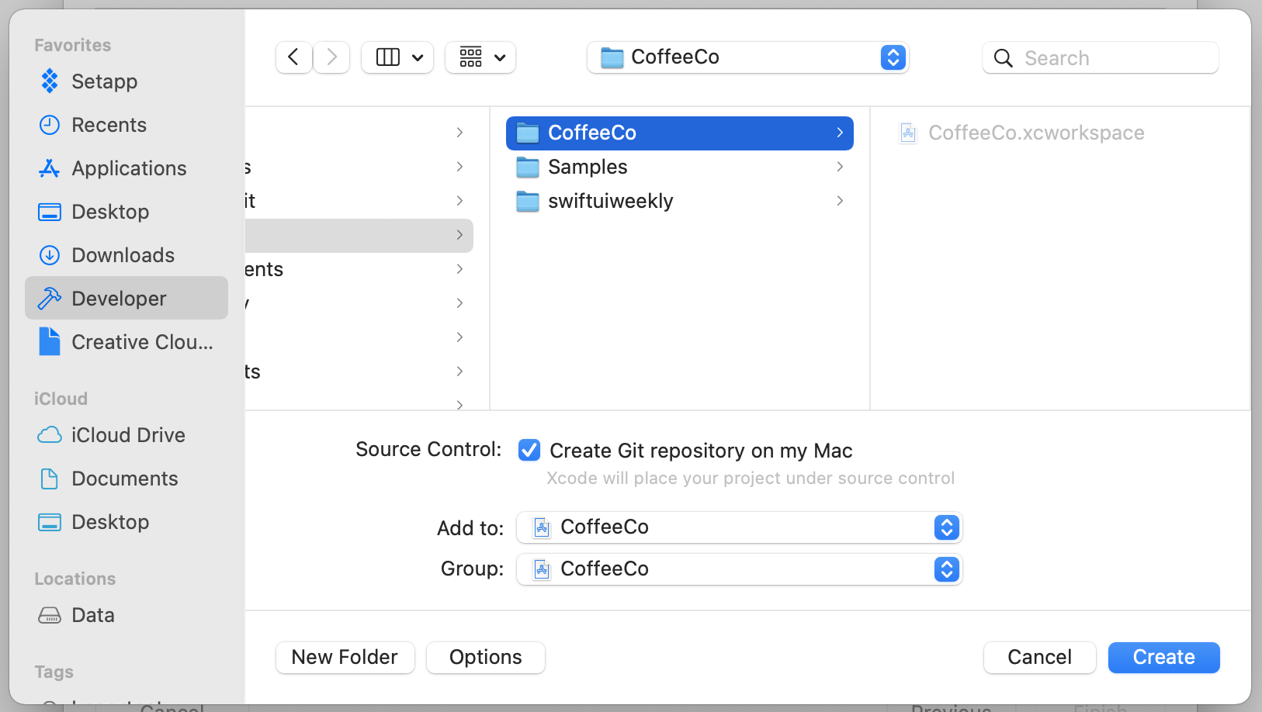Click the forward navigation arrow

pos(331,57)
